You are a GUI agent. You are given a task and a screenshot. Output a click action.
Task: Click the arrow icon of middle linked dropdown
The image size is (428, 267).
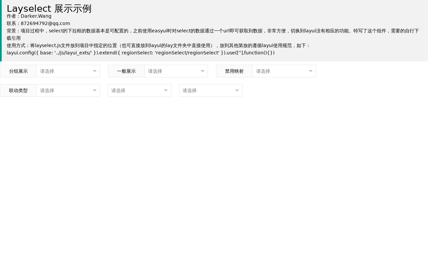tap(166, 90)
